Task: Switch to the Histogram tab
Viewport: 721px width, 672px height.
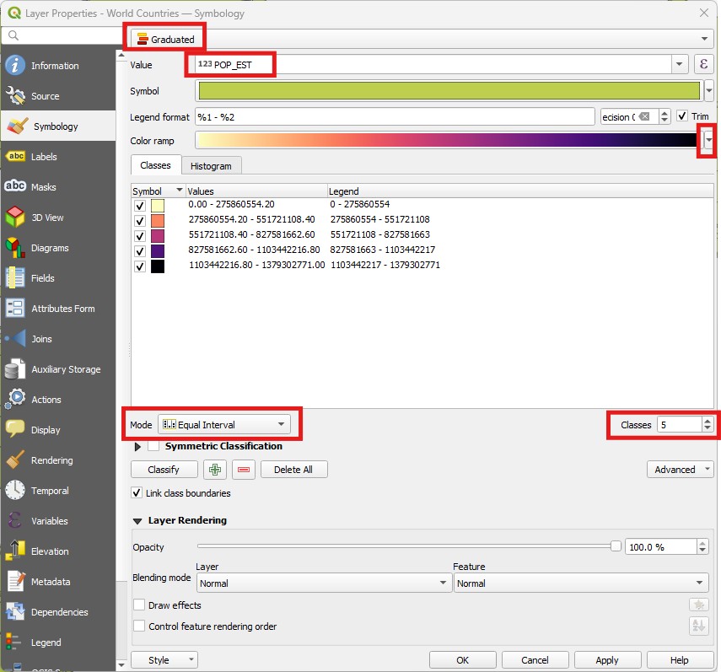Action: (x=212, y=166)
